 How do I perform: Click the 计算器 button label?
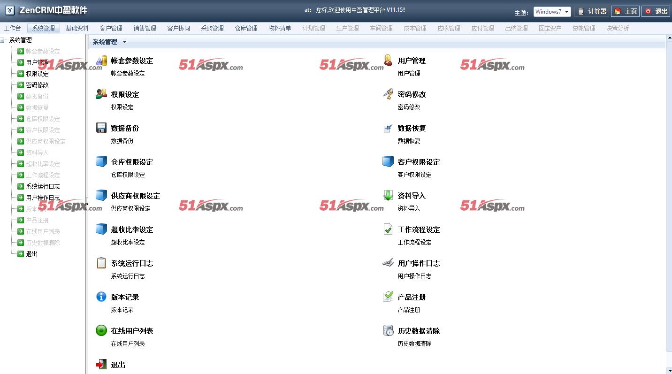597,11
